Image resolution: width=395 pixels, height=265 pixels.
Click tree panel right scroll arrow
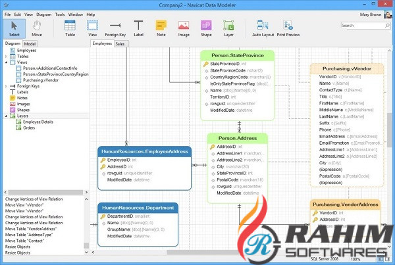pos(86,192)
